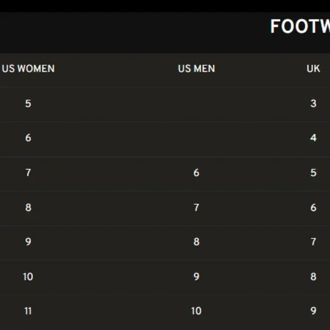Image resolution: width=330 pixels, height=330 pixels.
Task: Select US Women size 11 cell
Action: (x=28, y=311)
